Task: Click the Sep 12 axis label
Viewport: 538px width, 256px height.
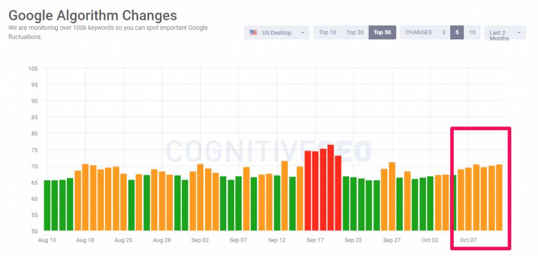Action: 277,240
